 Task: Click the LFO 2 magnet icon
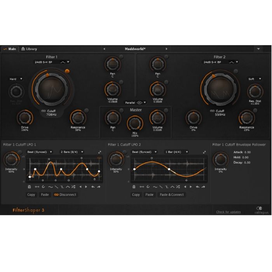[x=148, y=187]
